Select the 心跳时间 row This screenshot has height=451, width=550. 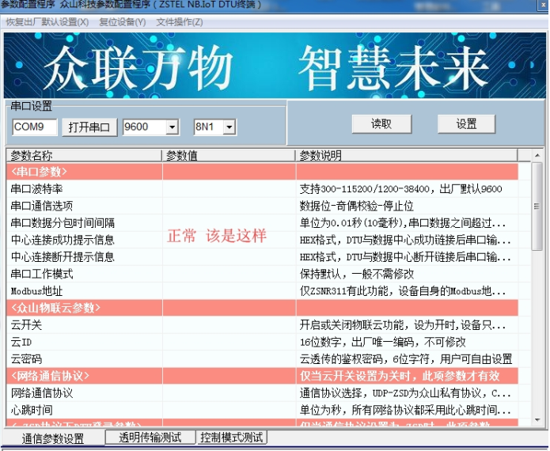(262, 410)
